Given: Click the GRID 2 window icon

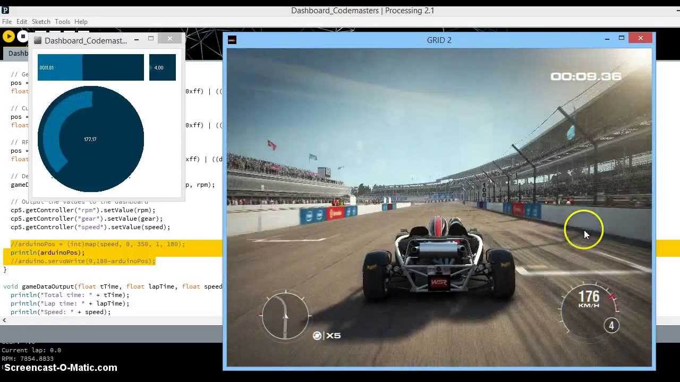Looking at the screenshot, I should pos(232,40).
